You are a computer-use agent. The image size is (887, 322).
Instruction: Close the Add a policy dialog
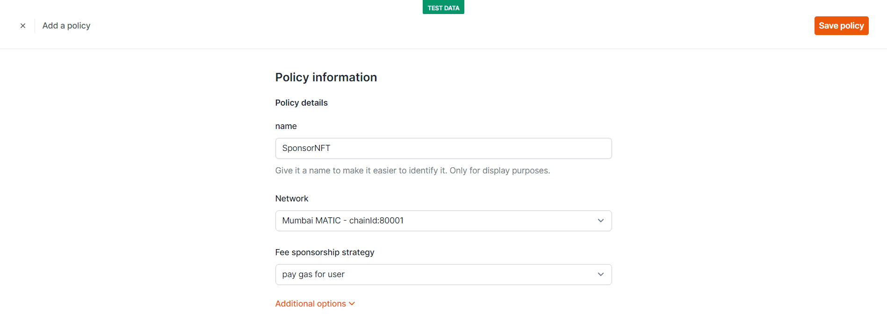(23, 26)
